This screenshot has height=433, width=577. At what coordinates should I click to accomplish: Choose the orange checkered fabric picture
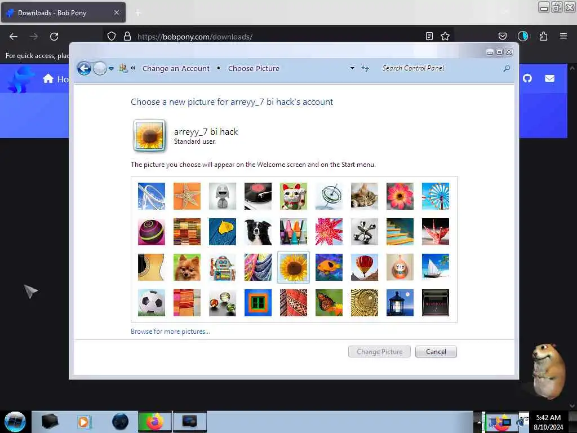point(187,232)
